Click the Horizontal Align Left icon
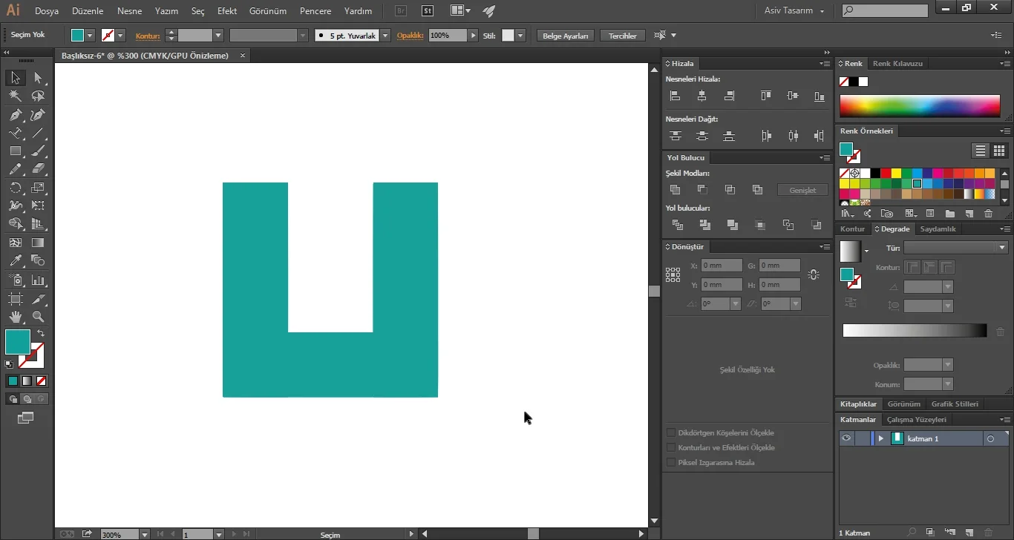 [x=675, y=96]
